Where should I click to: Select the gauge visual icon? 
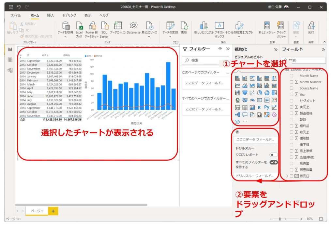click(252, 100)
